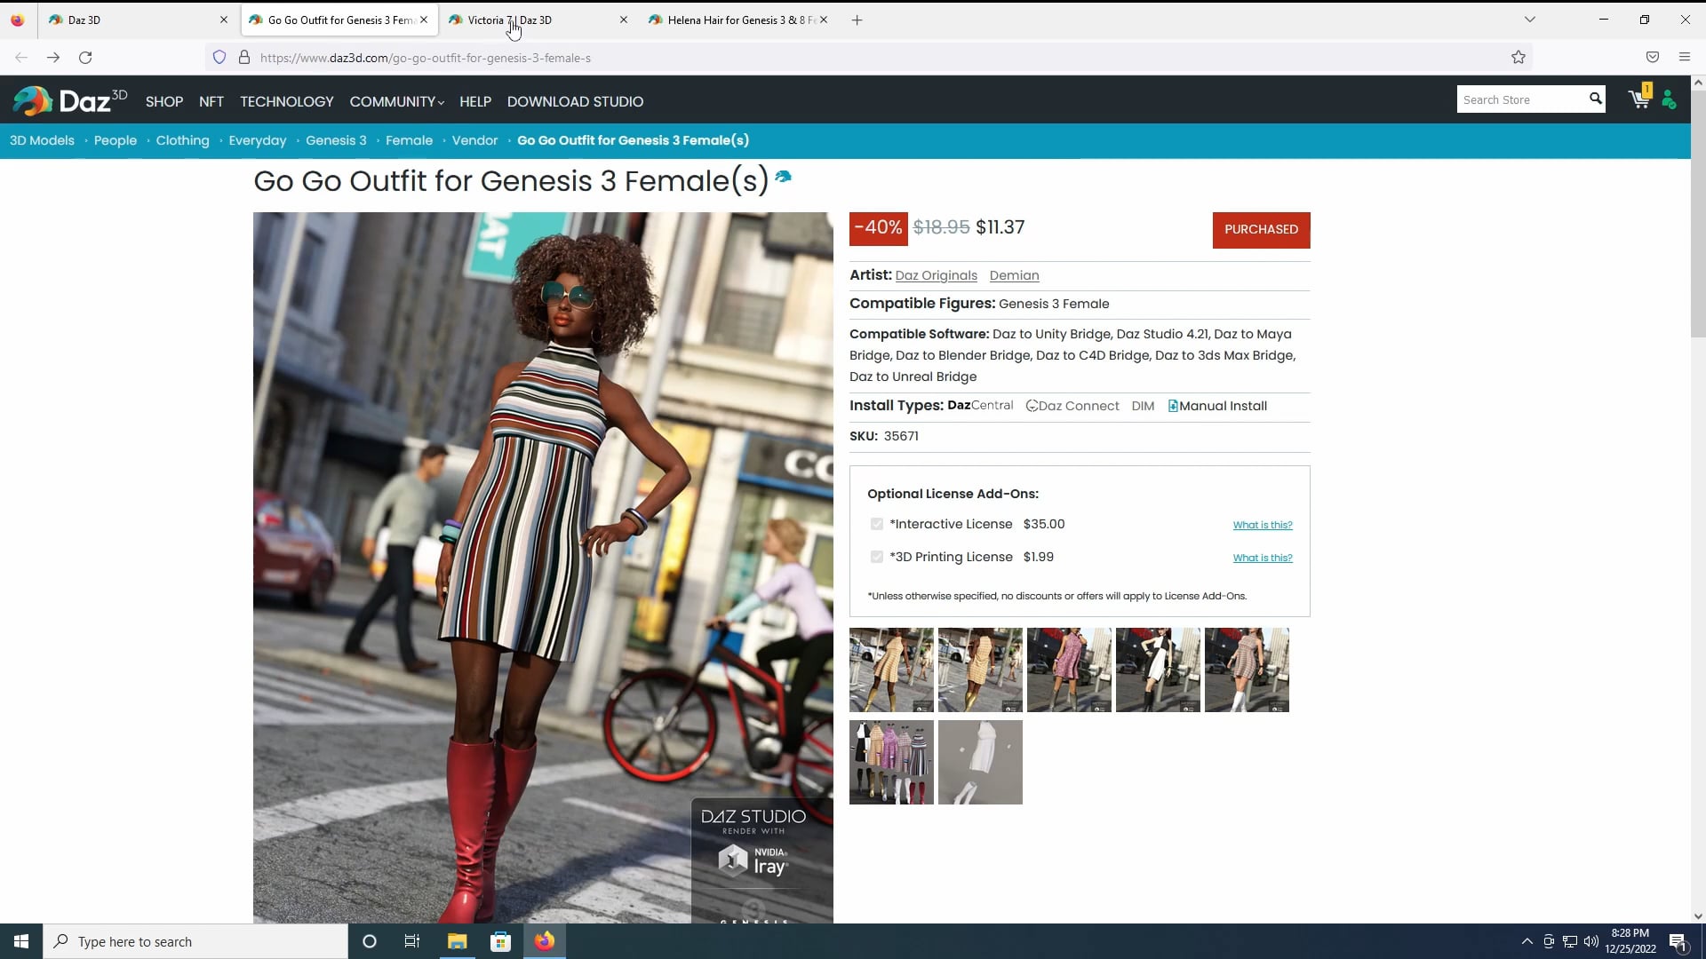Open the outfit color options thumbnail
Screen dimensions: 1706x959
pos(890,762)
